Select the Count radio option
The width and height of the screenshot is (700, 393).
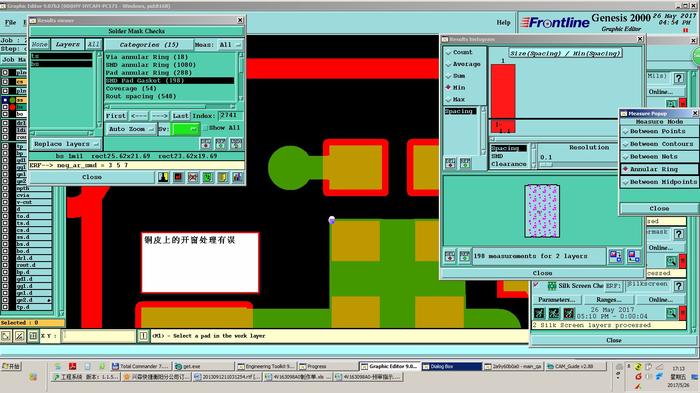459,52
